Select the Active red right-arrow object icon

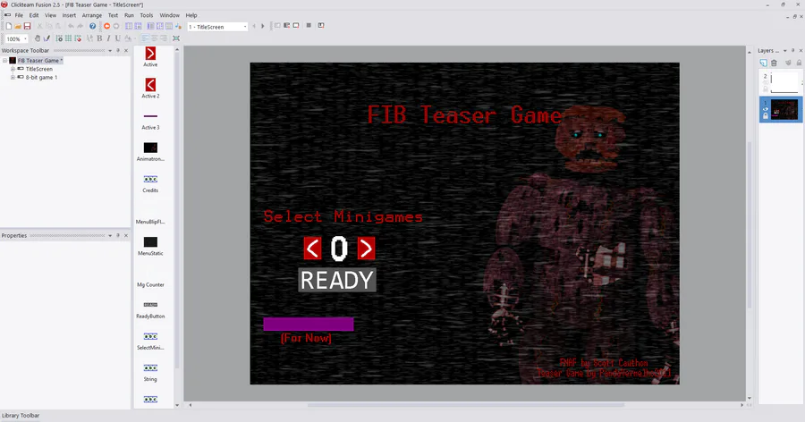[150, 54]
